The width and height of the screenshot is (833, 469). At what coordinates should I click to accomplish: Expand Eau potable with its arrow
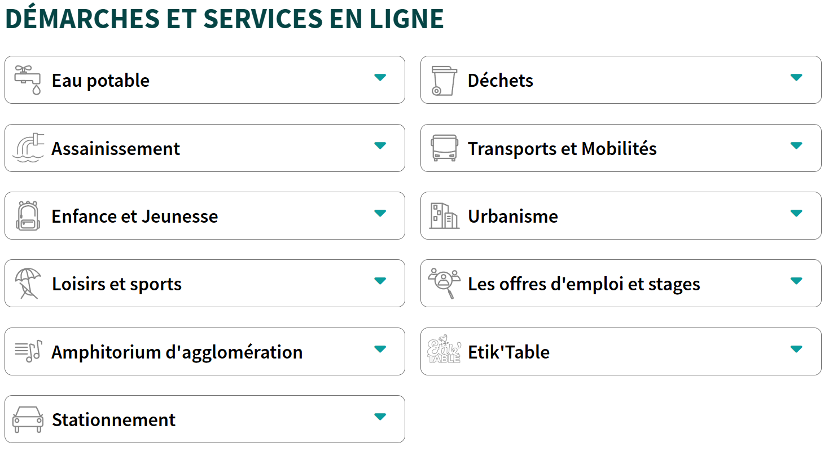click(380, 78)
